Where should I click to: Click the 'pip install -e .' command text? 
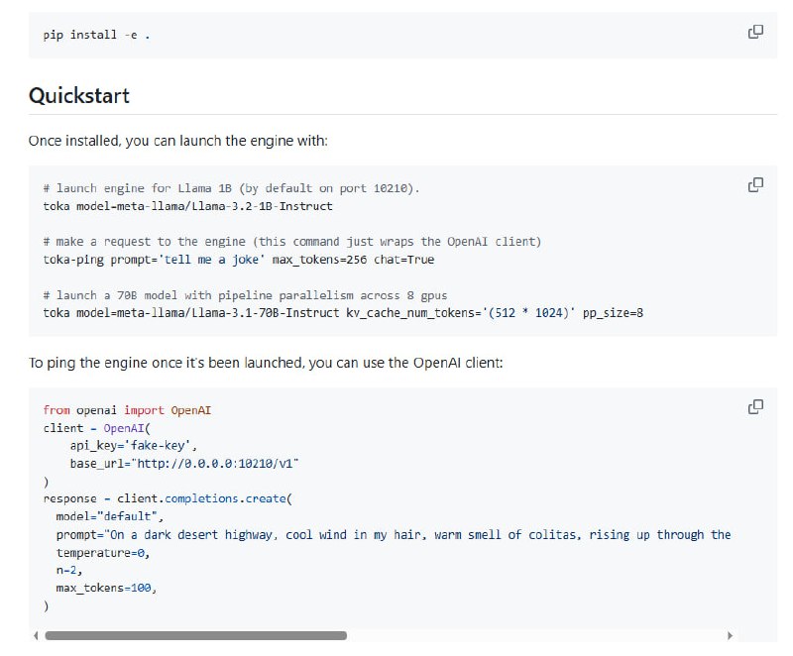pyautogui.click(x=96, y=35)
